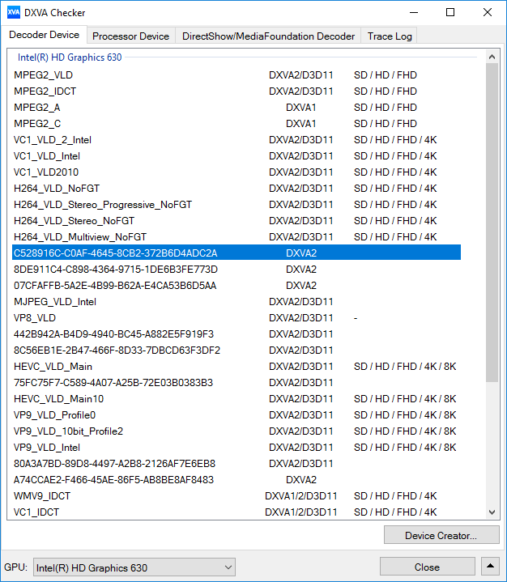Select the MPEG2_IDCT row
Image resolution: width=507 pixels, height=582 pixels.
pyautogui.click(x=236, y=91)
